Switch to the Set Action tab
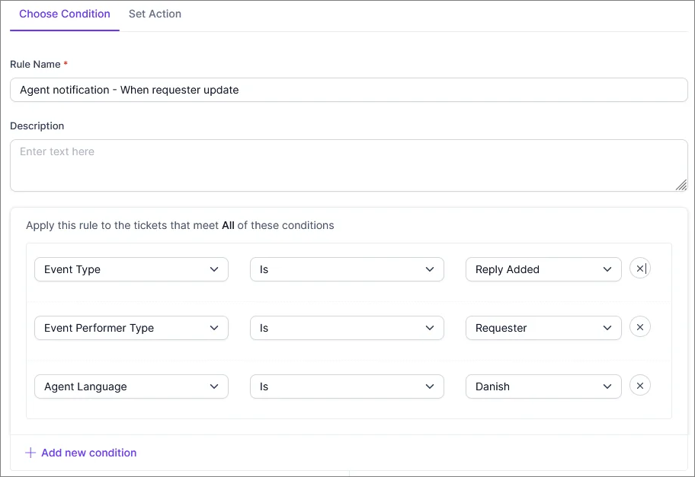Image resolution: width=695 pixels, height=477 pixels. (155, 14)
